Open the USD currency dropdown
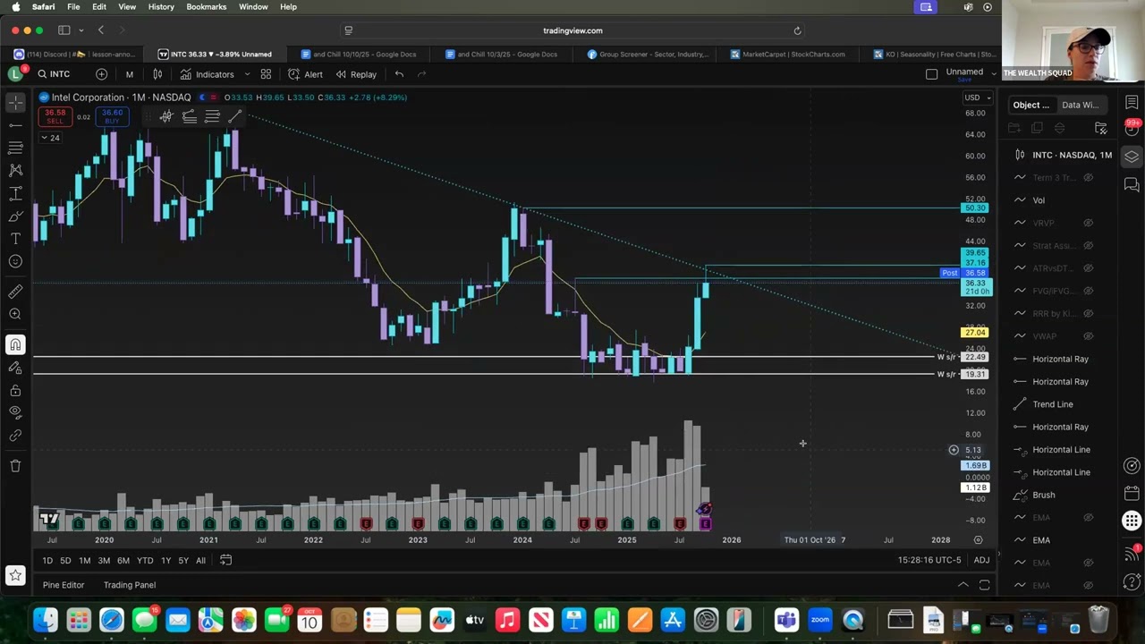The image size is (1145, 644). tap(977, 97)
